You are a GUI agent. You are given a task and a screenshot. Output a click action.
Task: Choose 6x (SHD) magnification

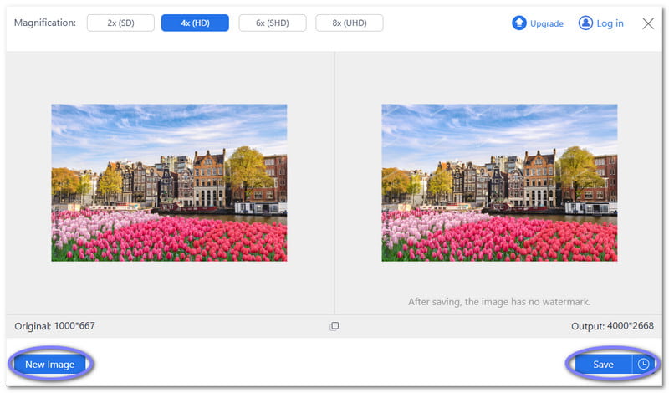(x=273, y=23)
